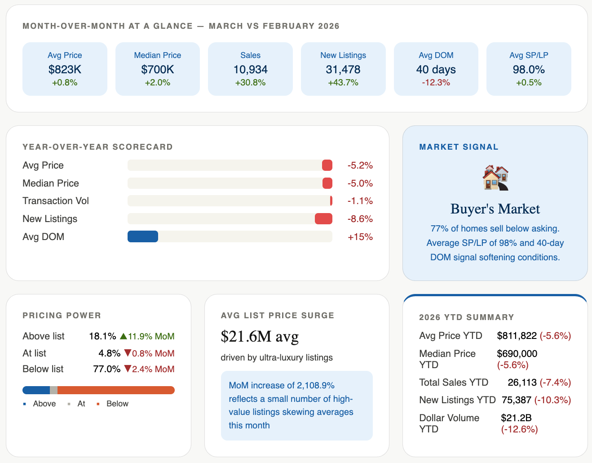
Task: Open the New Listings 31,478 card
Action: point(343,69)
